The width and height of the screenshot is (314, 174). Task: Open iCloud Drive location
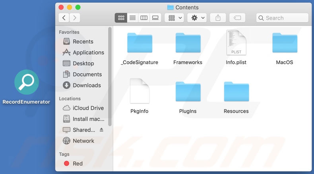click(83, 108)
